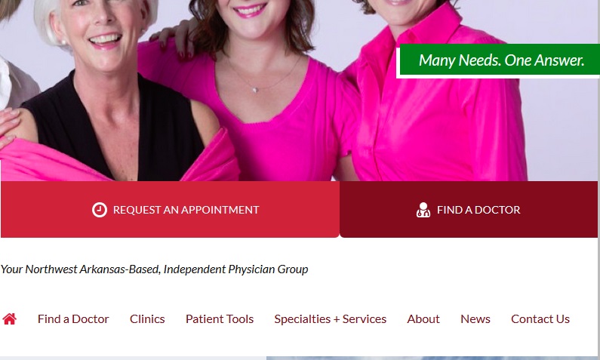This screenshot has height=360, width=600.
Task: Open the Find a Doctor navigation menu item
Action: point(73,318)
